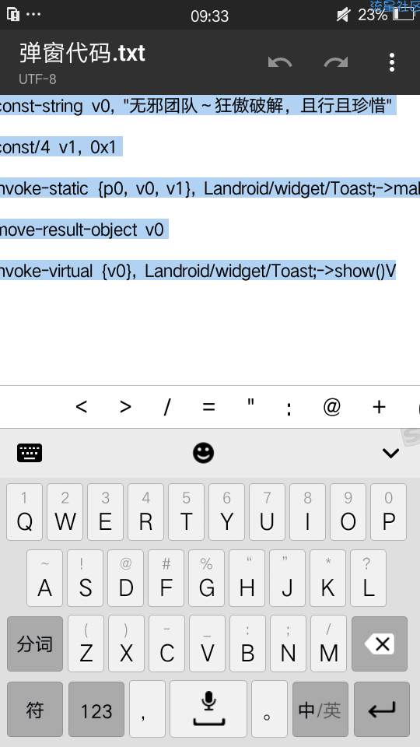420x747 pixels.
Task: Switch input via keyboard icon
Action: (x=30, y=453)
